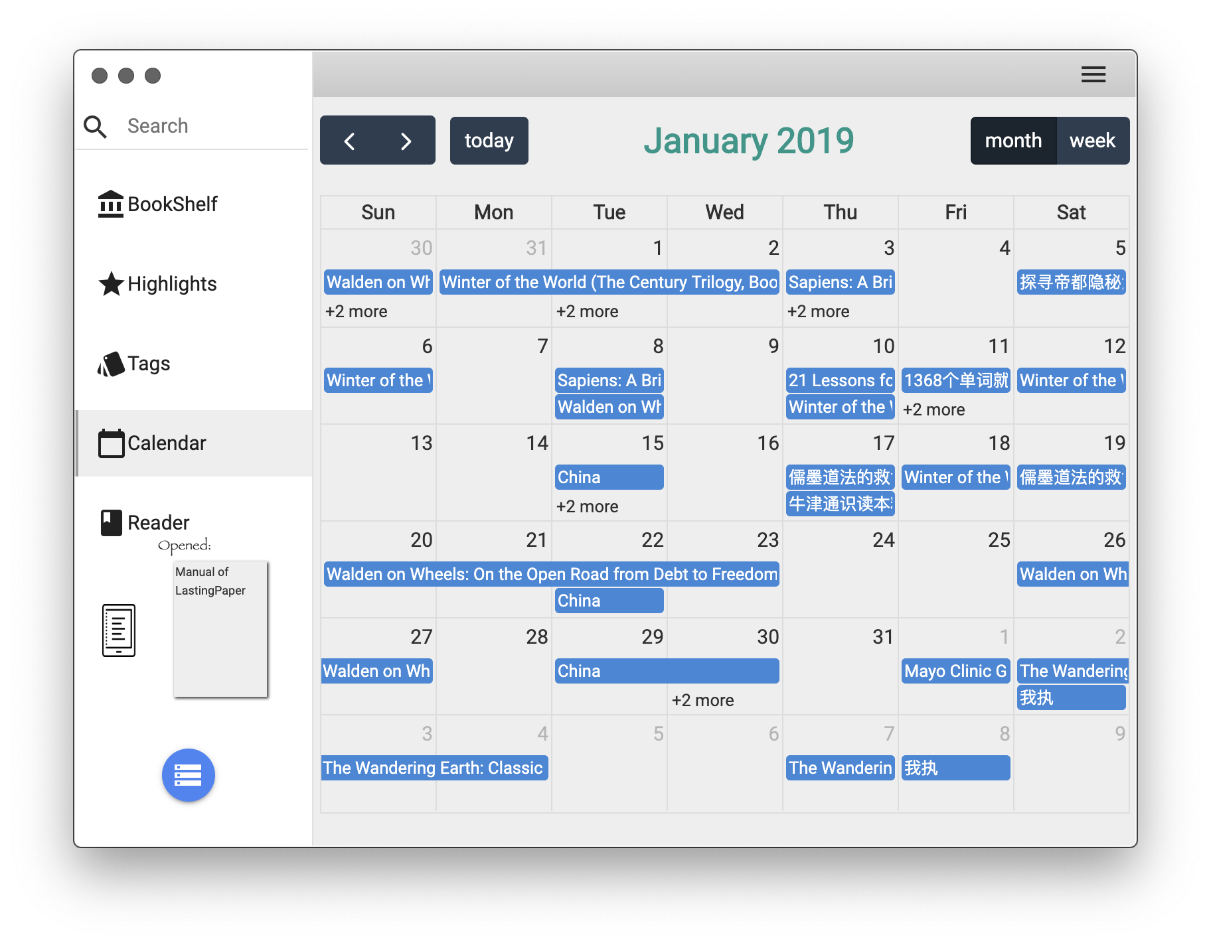Viewport: 1211px width, 945px height.
Task: Open China event on January 15
Action: click(609, 477)
